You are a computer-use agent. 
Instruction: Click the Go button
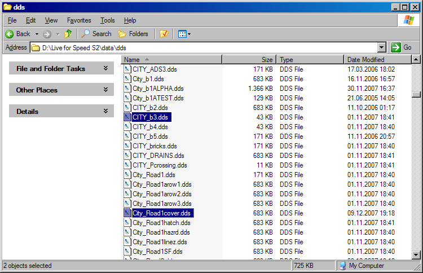(x=402, y=47)
